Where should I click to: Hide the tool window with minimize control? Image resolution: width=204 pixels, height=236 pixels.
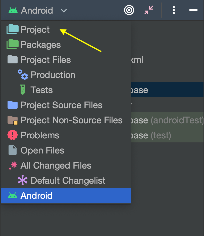click(193, 10)
